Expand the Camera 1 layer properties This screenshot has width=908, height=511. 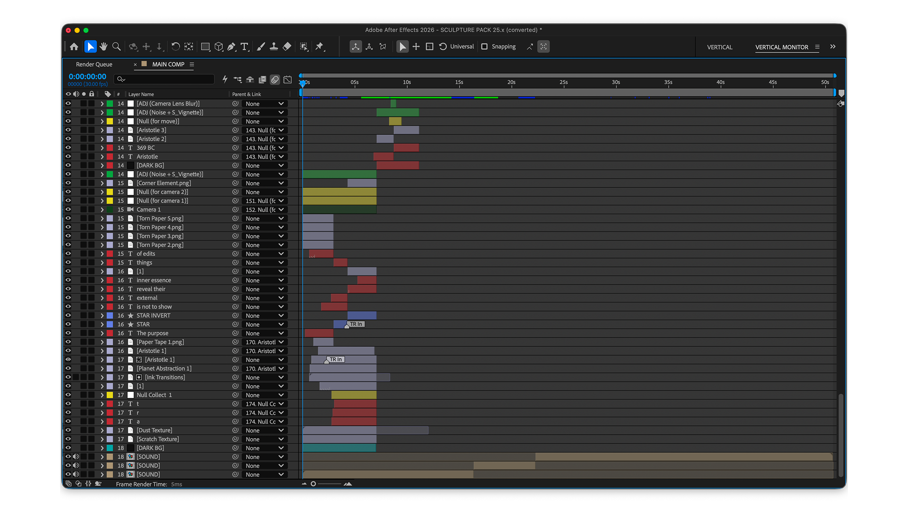point(102,210)
